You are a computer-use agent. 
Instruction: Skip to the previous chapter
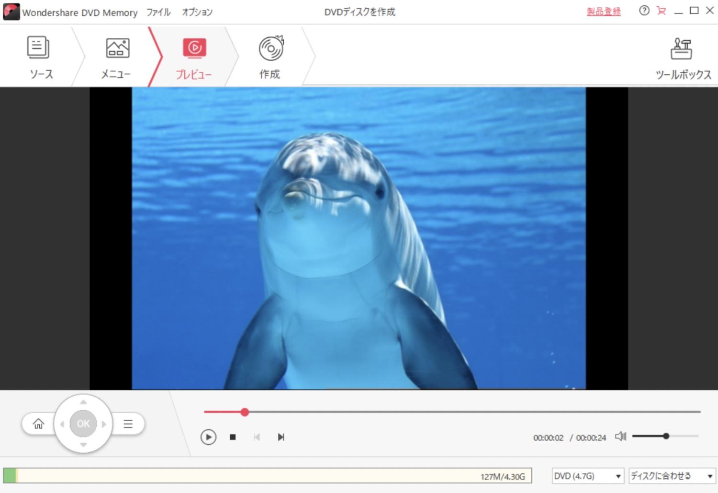click(257, 437)
